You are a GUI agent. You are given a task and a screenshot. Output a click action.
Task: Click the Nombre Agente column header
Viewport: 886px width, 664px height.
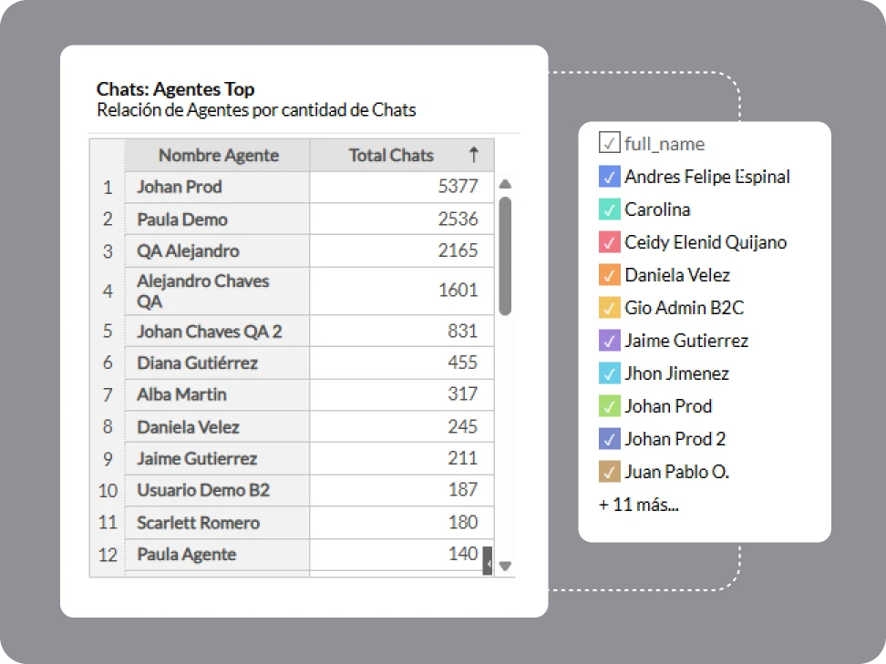[218, 155]
